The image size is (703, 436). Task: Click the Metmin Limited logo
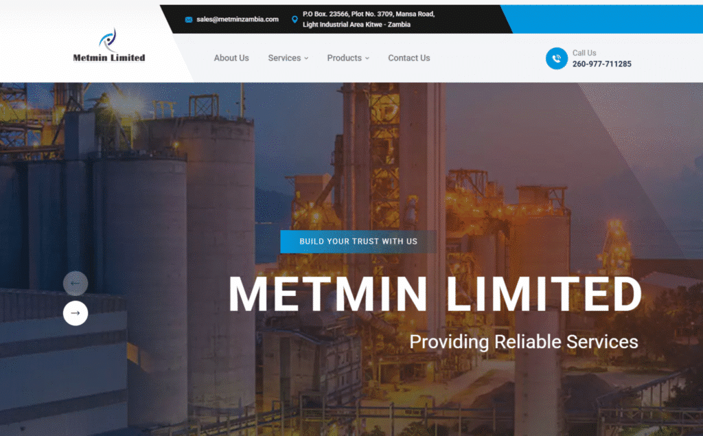click(x=108, y=45)
